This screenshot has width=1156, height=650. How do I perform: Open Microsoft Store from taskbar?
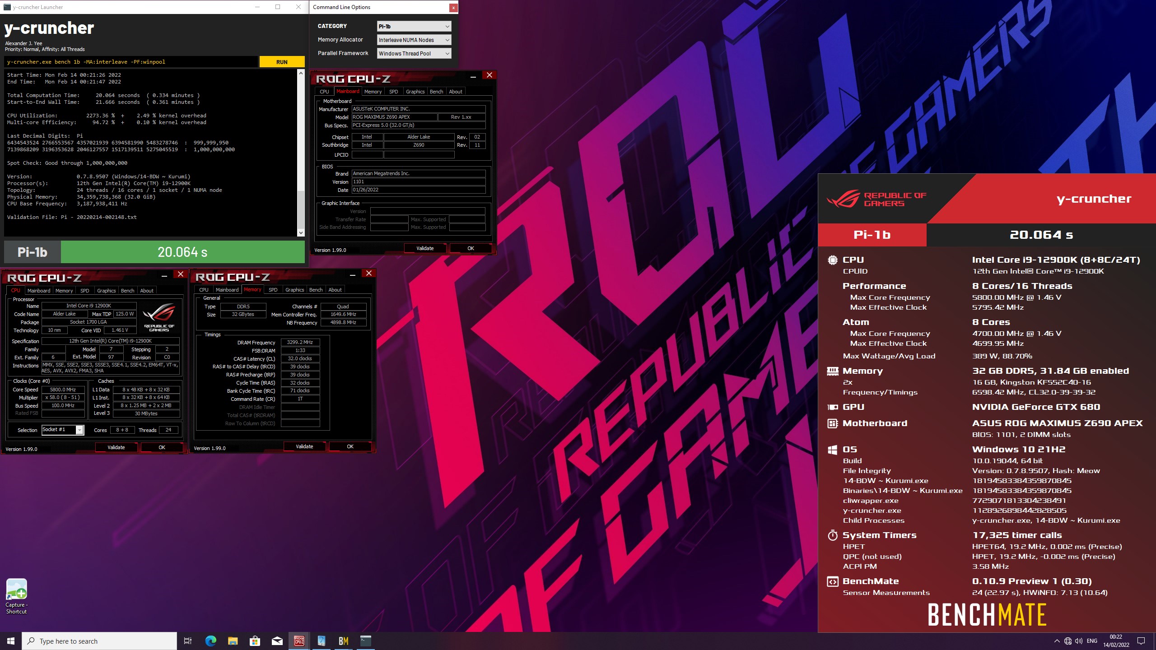pyautogui.click(x=255, y=641)
